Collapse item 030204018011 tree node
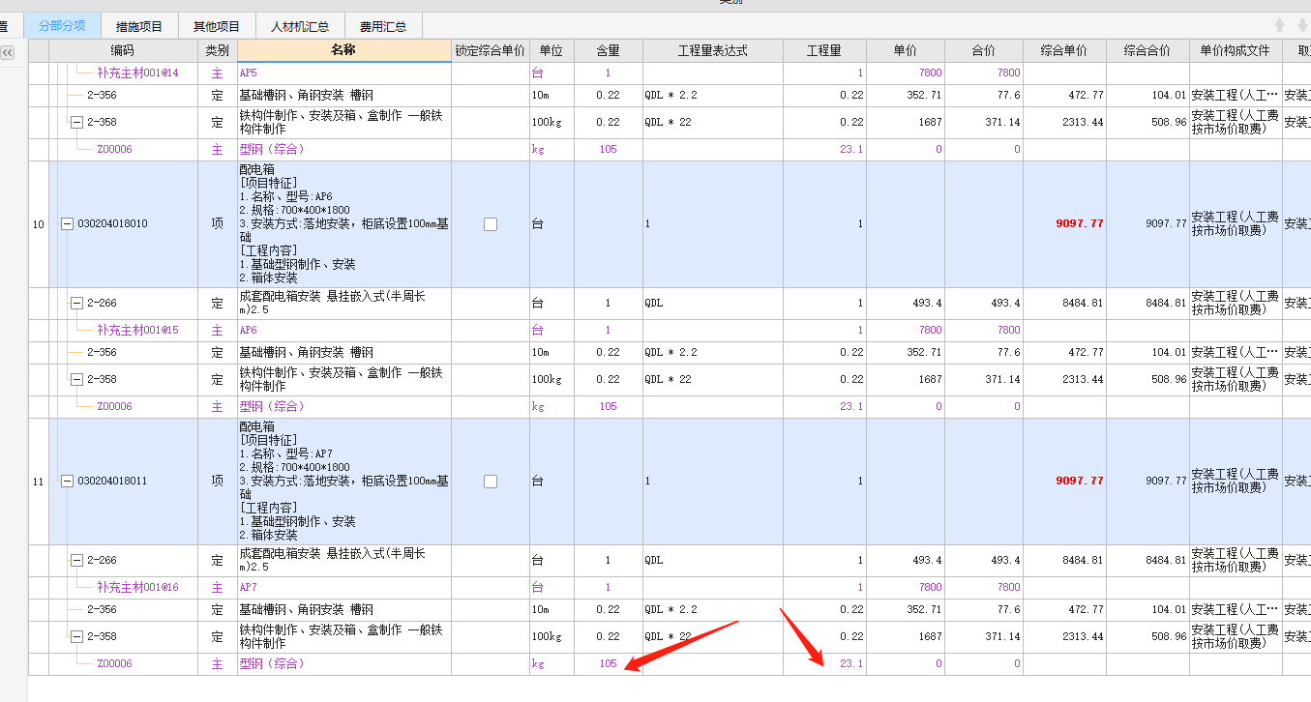This screenshot has width=1311, height=702. [x=68, y=482]
